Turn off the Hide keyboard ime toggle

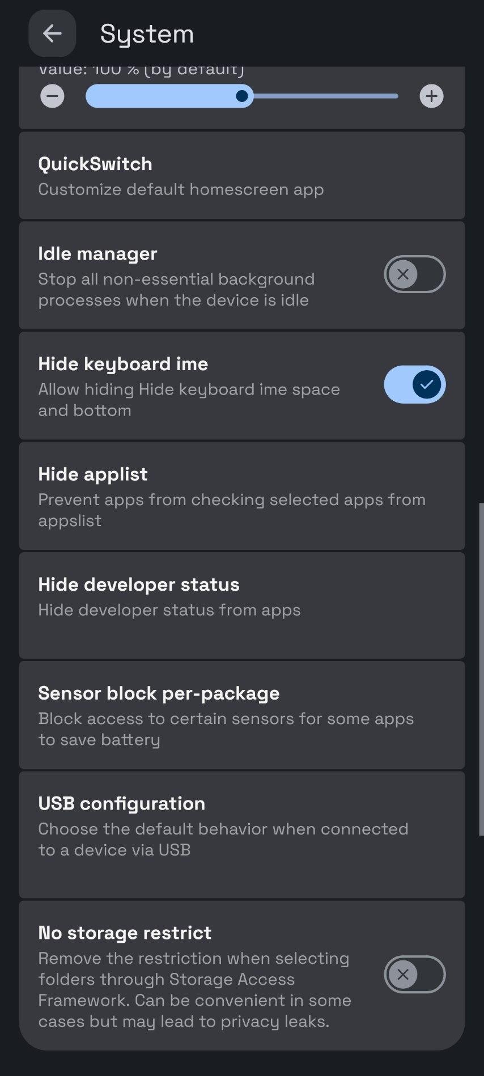[x=414, y=384]
